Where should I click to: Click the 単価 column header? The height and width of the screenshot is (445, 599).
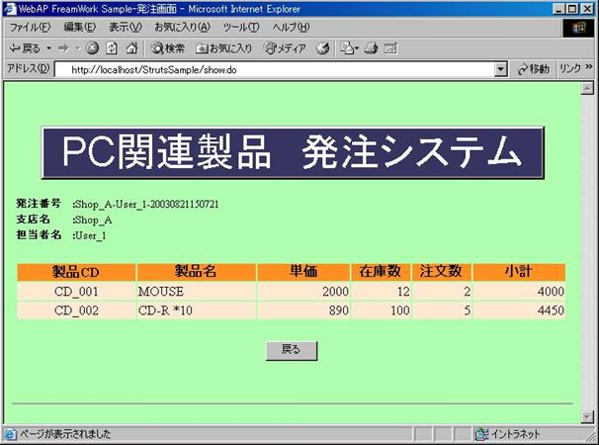click(x=303, y=272)
